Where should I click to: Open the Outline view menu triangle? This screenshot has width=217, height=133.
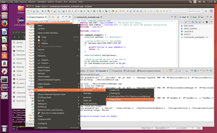click(211, 22)
